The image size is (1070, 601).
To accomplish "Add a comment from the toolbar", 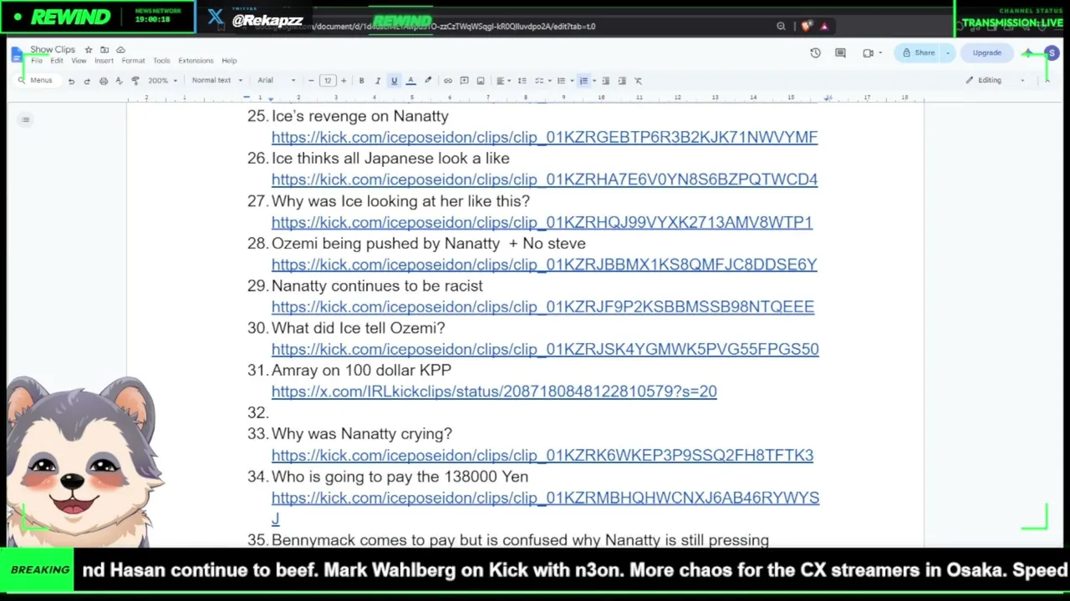I will tap(464, 81).
